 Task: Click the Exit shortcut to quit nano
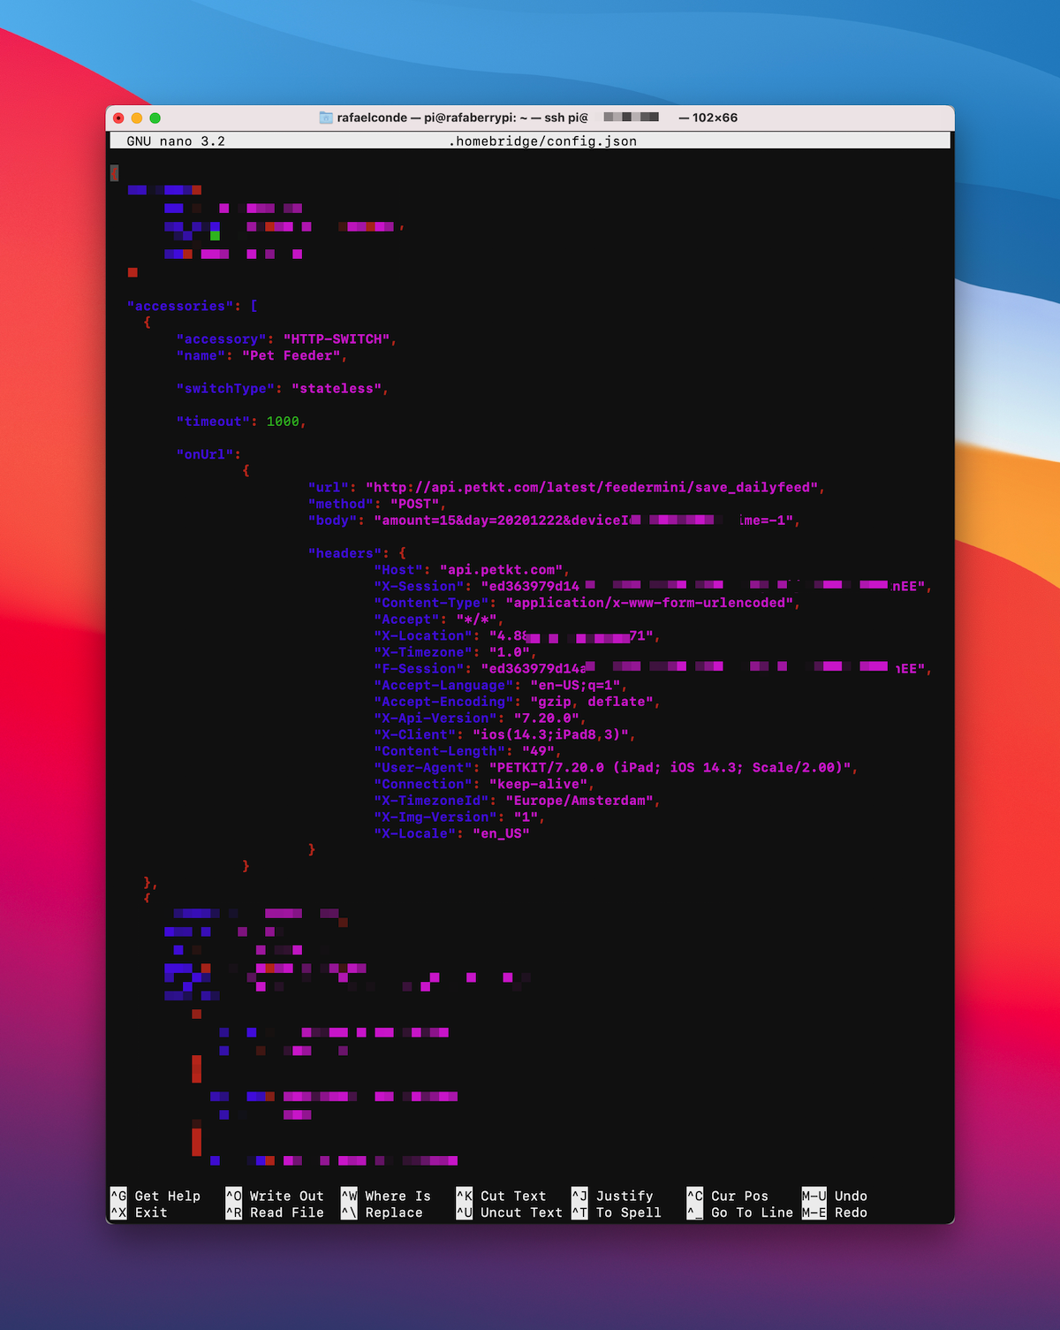(153, 1212)
